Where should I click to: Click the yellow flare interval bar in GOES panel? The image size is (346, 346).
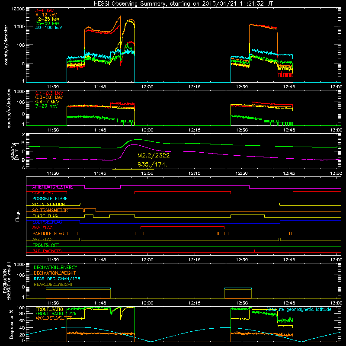pyautogui.click(x=133, y=169)
